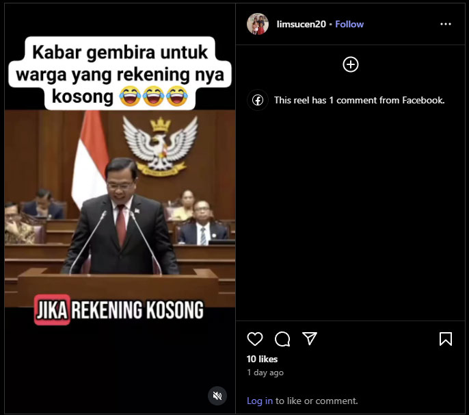Open limsucen20 username link
Viewport: 469px width, 415px height.
pyautogui.click(x=301, y=24)
